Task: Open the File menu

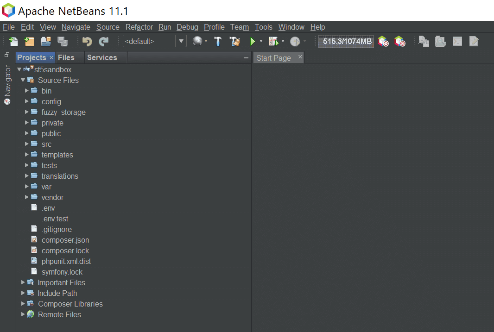Action: tap(9, 27)
